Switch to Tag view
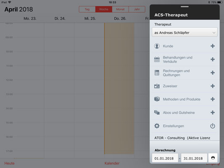Image resolution: width=224 pixels, height=168 pixels. (87, 9)
